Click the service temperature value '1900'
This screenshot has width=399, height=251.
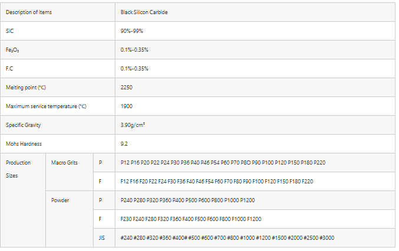(127, 106)
